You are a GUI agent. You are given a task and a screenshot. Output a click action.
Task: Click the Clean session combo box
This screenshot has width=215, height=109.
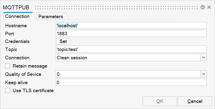[128, 57]
